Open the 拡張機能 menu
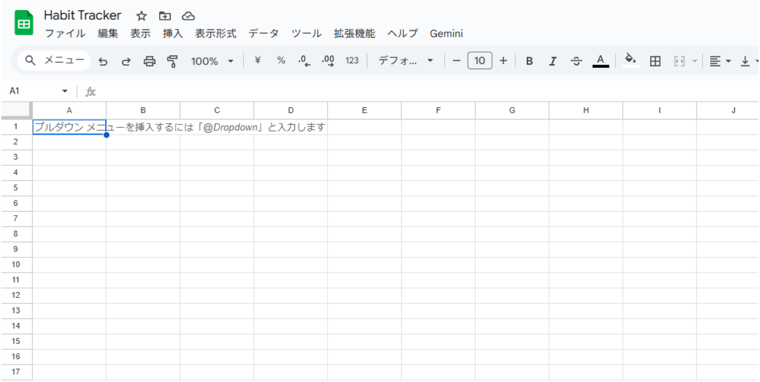The width and height of the screenshot is (760, 382). 354,34
